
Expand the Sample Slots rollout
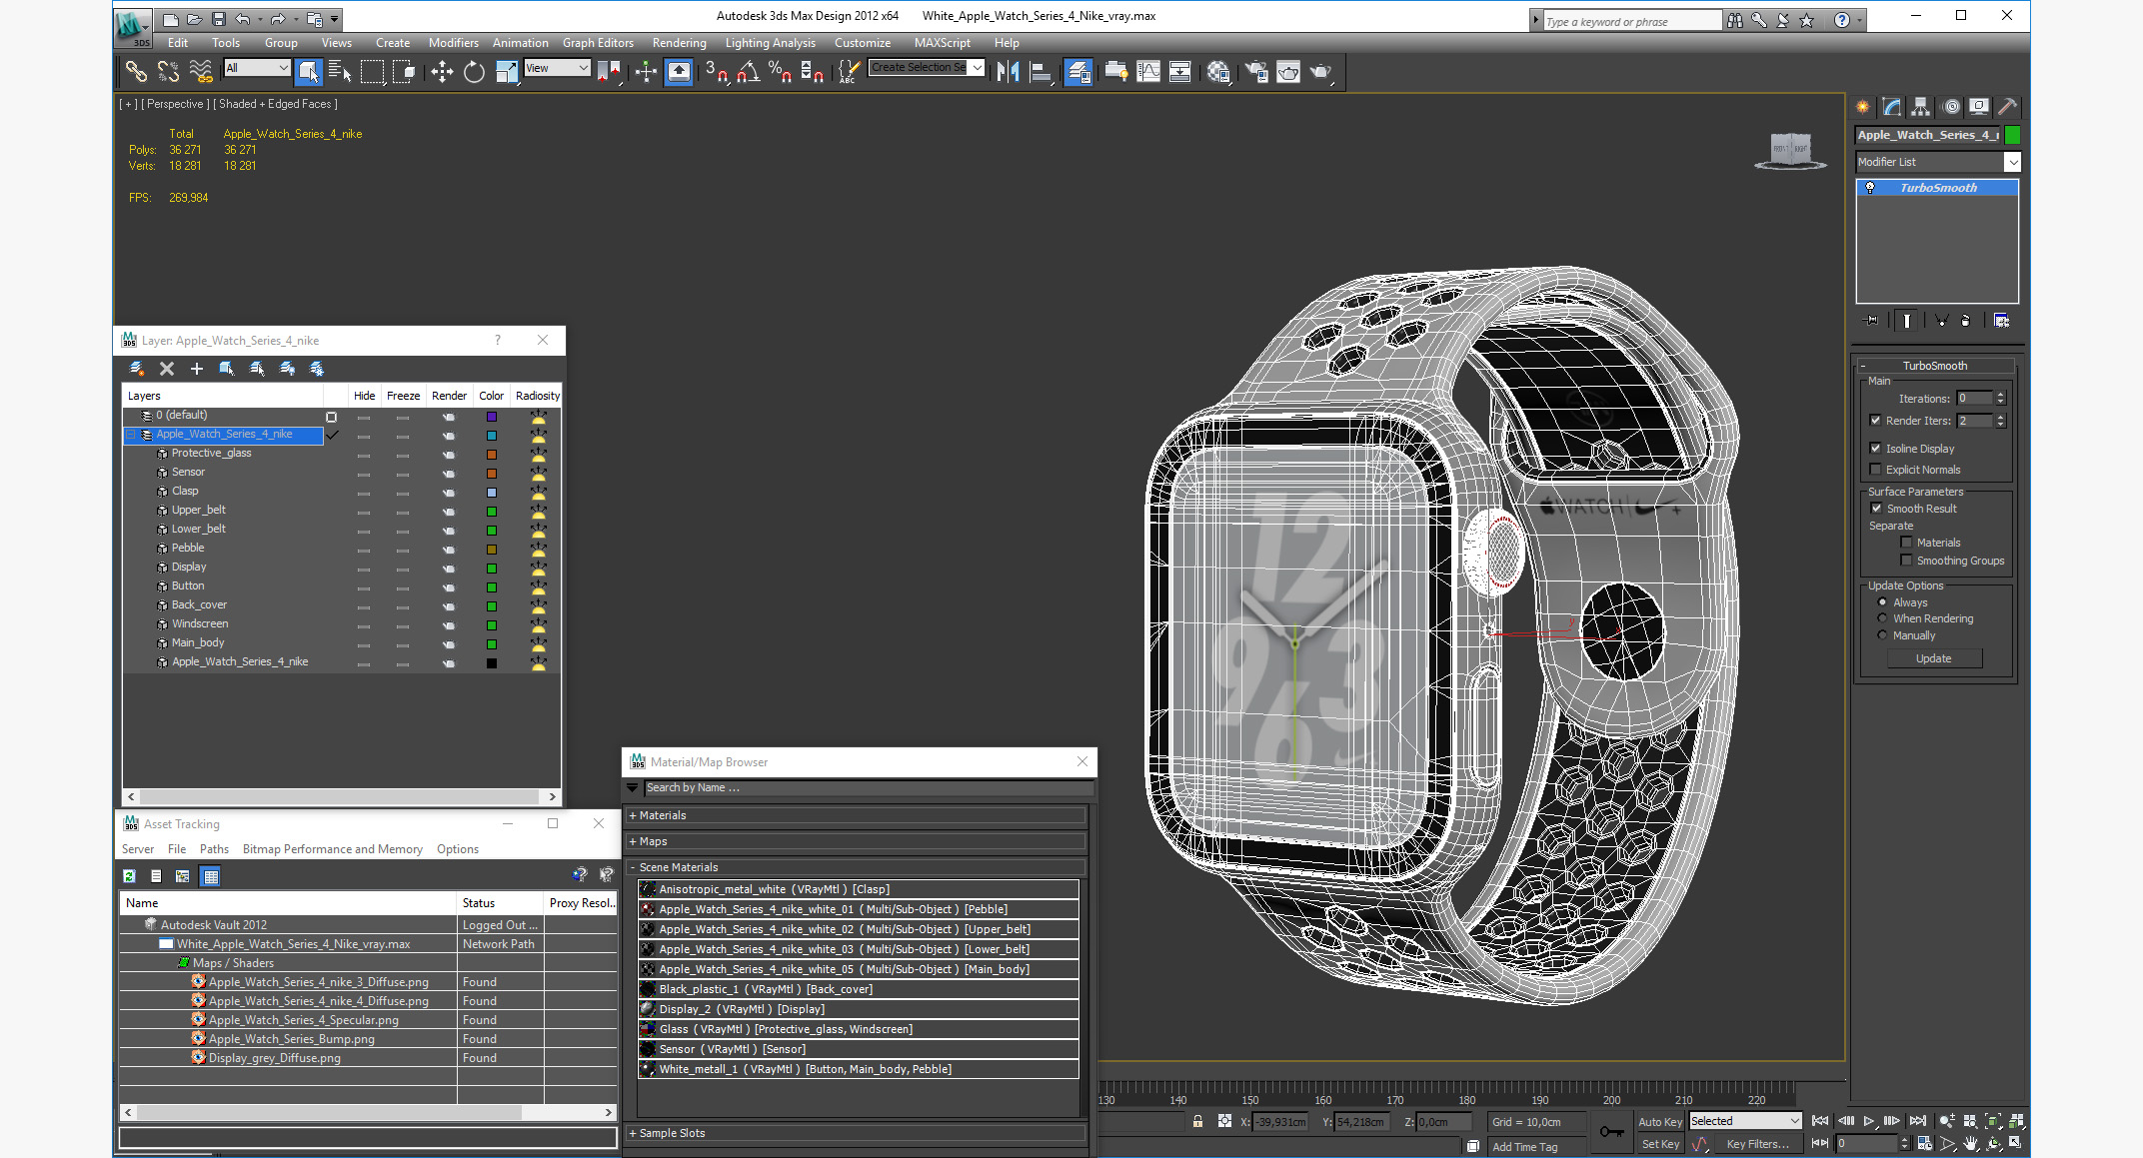tap(856, 1133)
